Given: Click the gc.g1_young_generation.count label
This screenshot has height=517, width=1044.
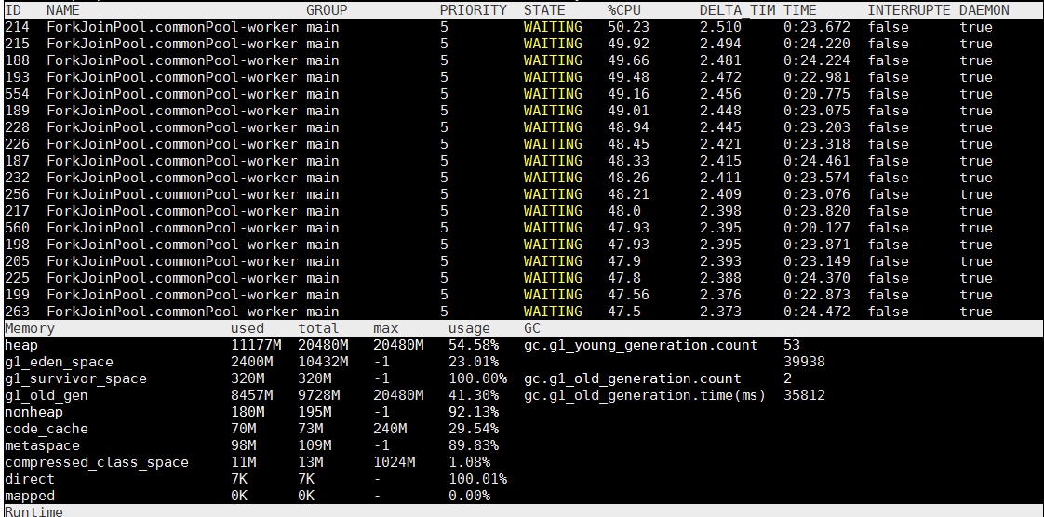Looking at the screenshot, I should click(641, 345).
